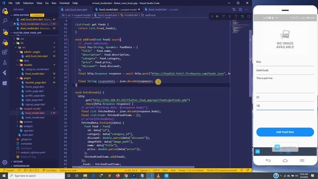
Task: Collapse the Open Editors section
Action: click(21, 15)
